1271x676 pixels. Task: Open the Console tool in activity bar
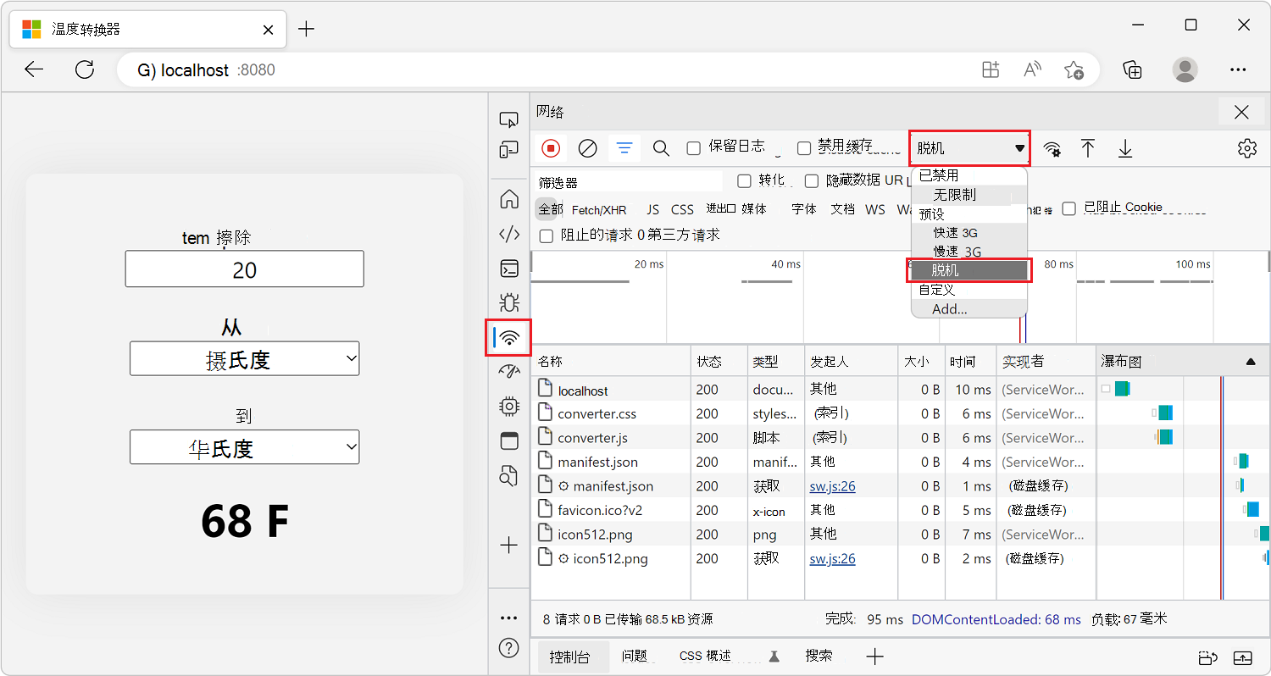pyautogui.click(x=508, y=269)
